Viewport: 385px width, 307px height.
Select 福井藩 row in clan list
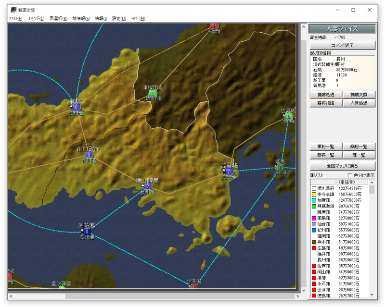[339, 254]
